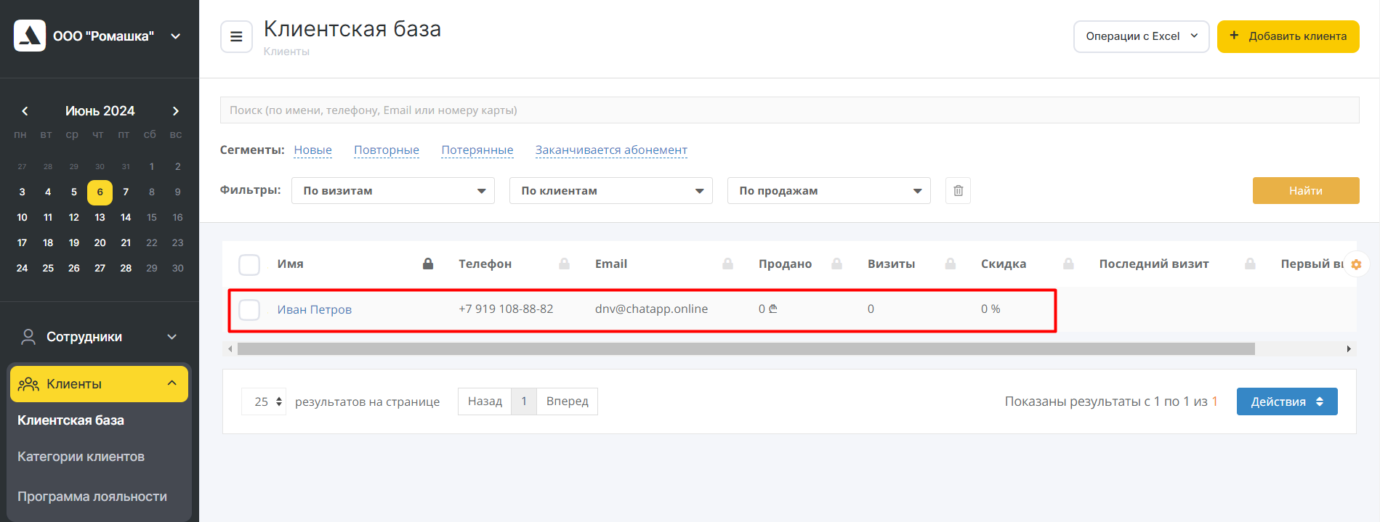This screenshot has width=1380, height=522.
Task: Toggle the select-all checkbox in header
Action: pos(249,265)
